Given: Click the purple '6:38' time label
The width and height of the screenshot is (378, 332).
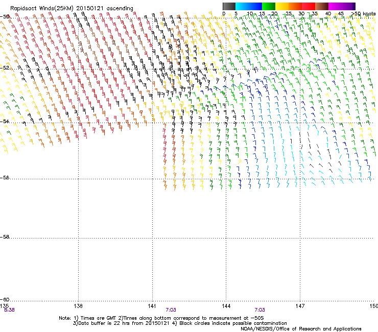Looking at the screenshot, I should (x=9, y=310).
